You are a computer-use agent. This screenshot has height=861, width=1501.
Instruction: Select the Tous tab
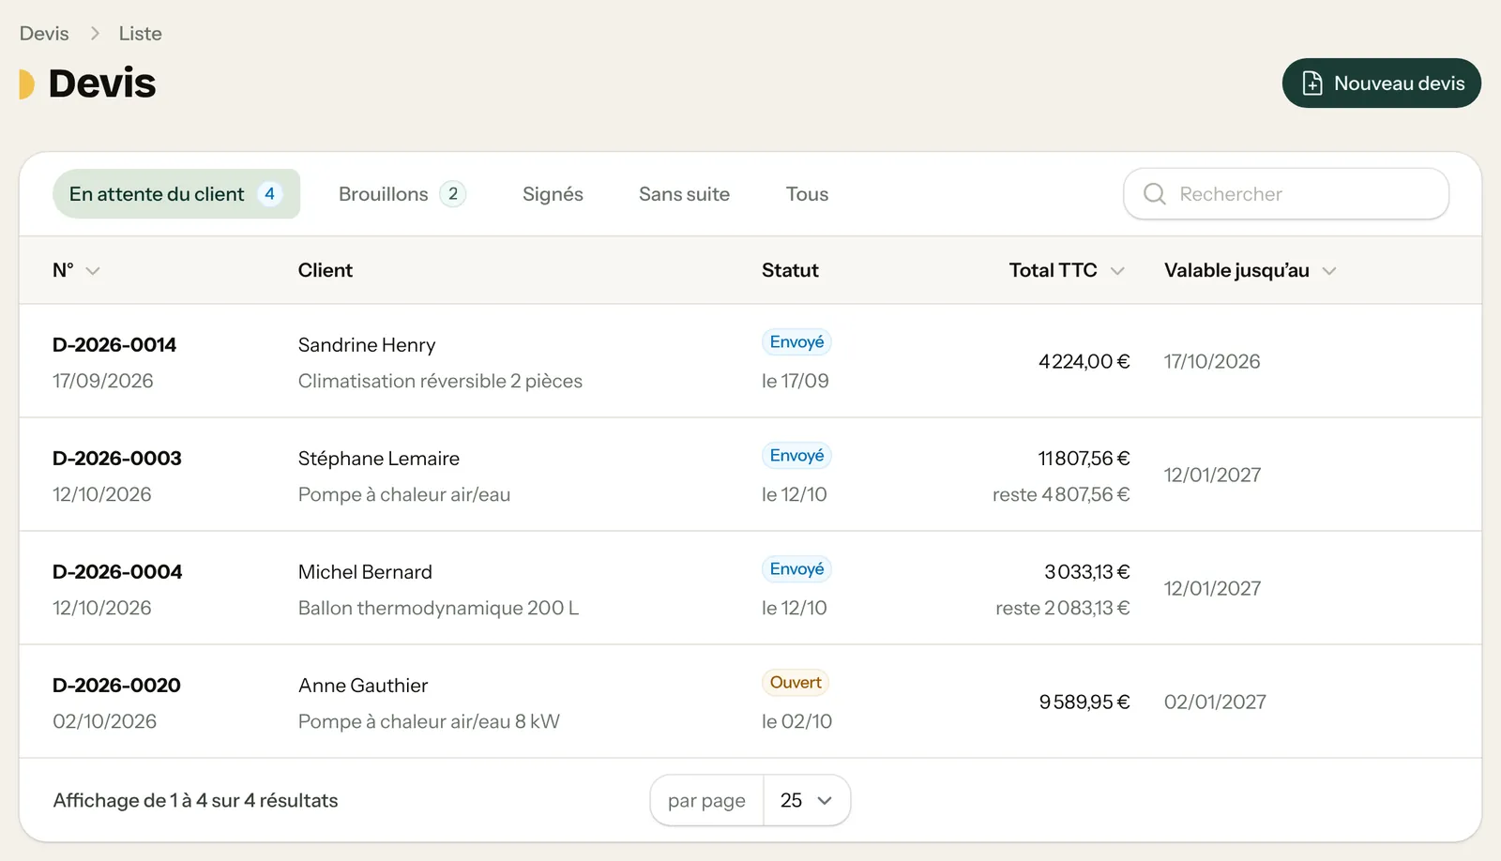click(807, 194)
